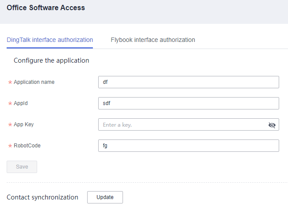Focus the AppId text field
Screen dimensions: 288x207
tap(188, 103)
